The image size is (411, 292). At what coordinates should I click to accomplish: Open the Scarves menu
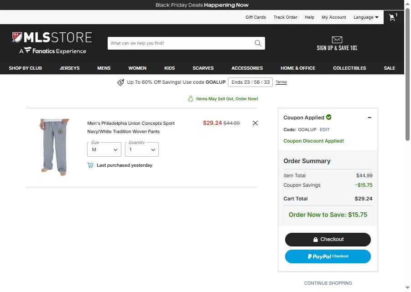tap(203, 68)
